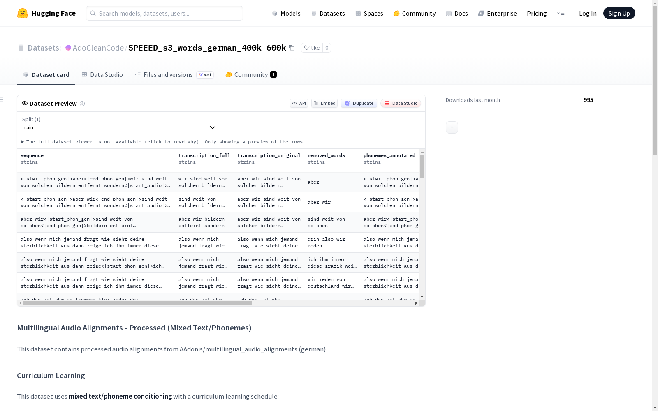This screenshot has height=411, width=658.
Task: Open the Community nav item
Action: click(415, 13)
